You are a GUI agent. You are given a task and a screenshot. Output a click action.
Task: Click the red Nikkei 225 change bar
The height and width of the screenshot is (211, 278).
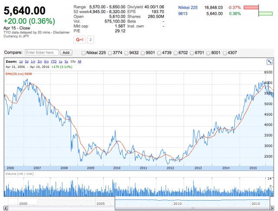pyautogui.click(x=251, y=7)
